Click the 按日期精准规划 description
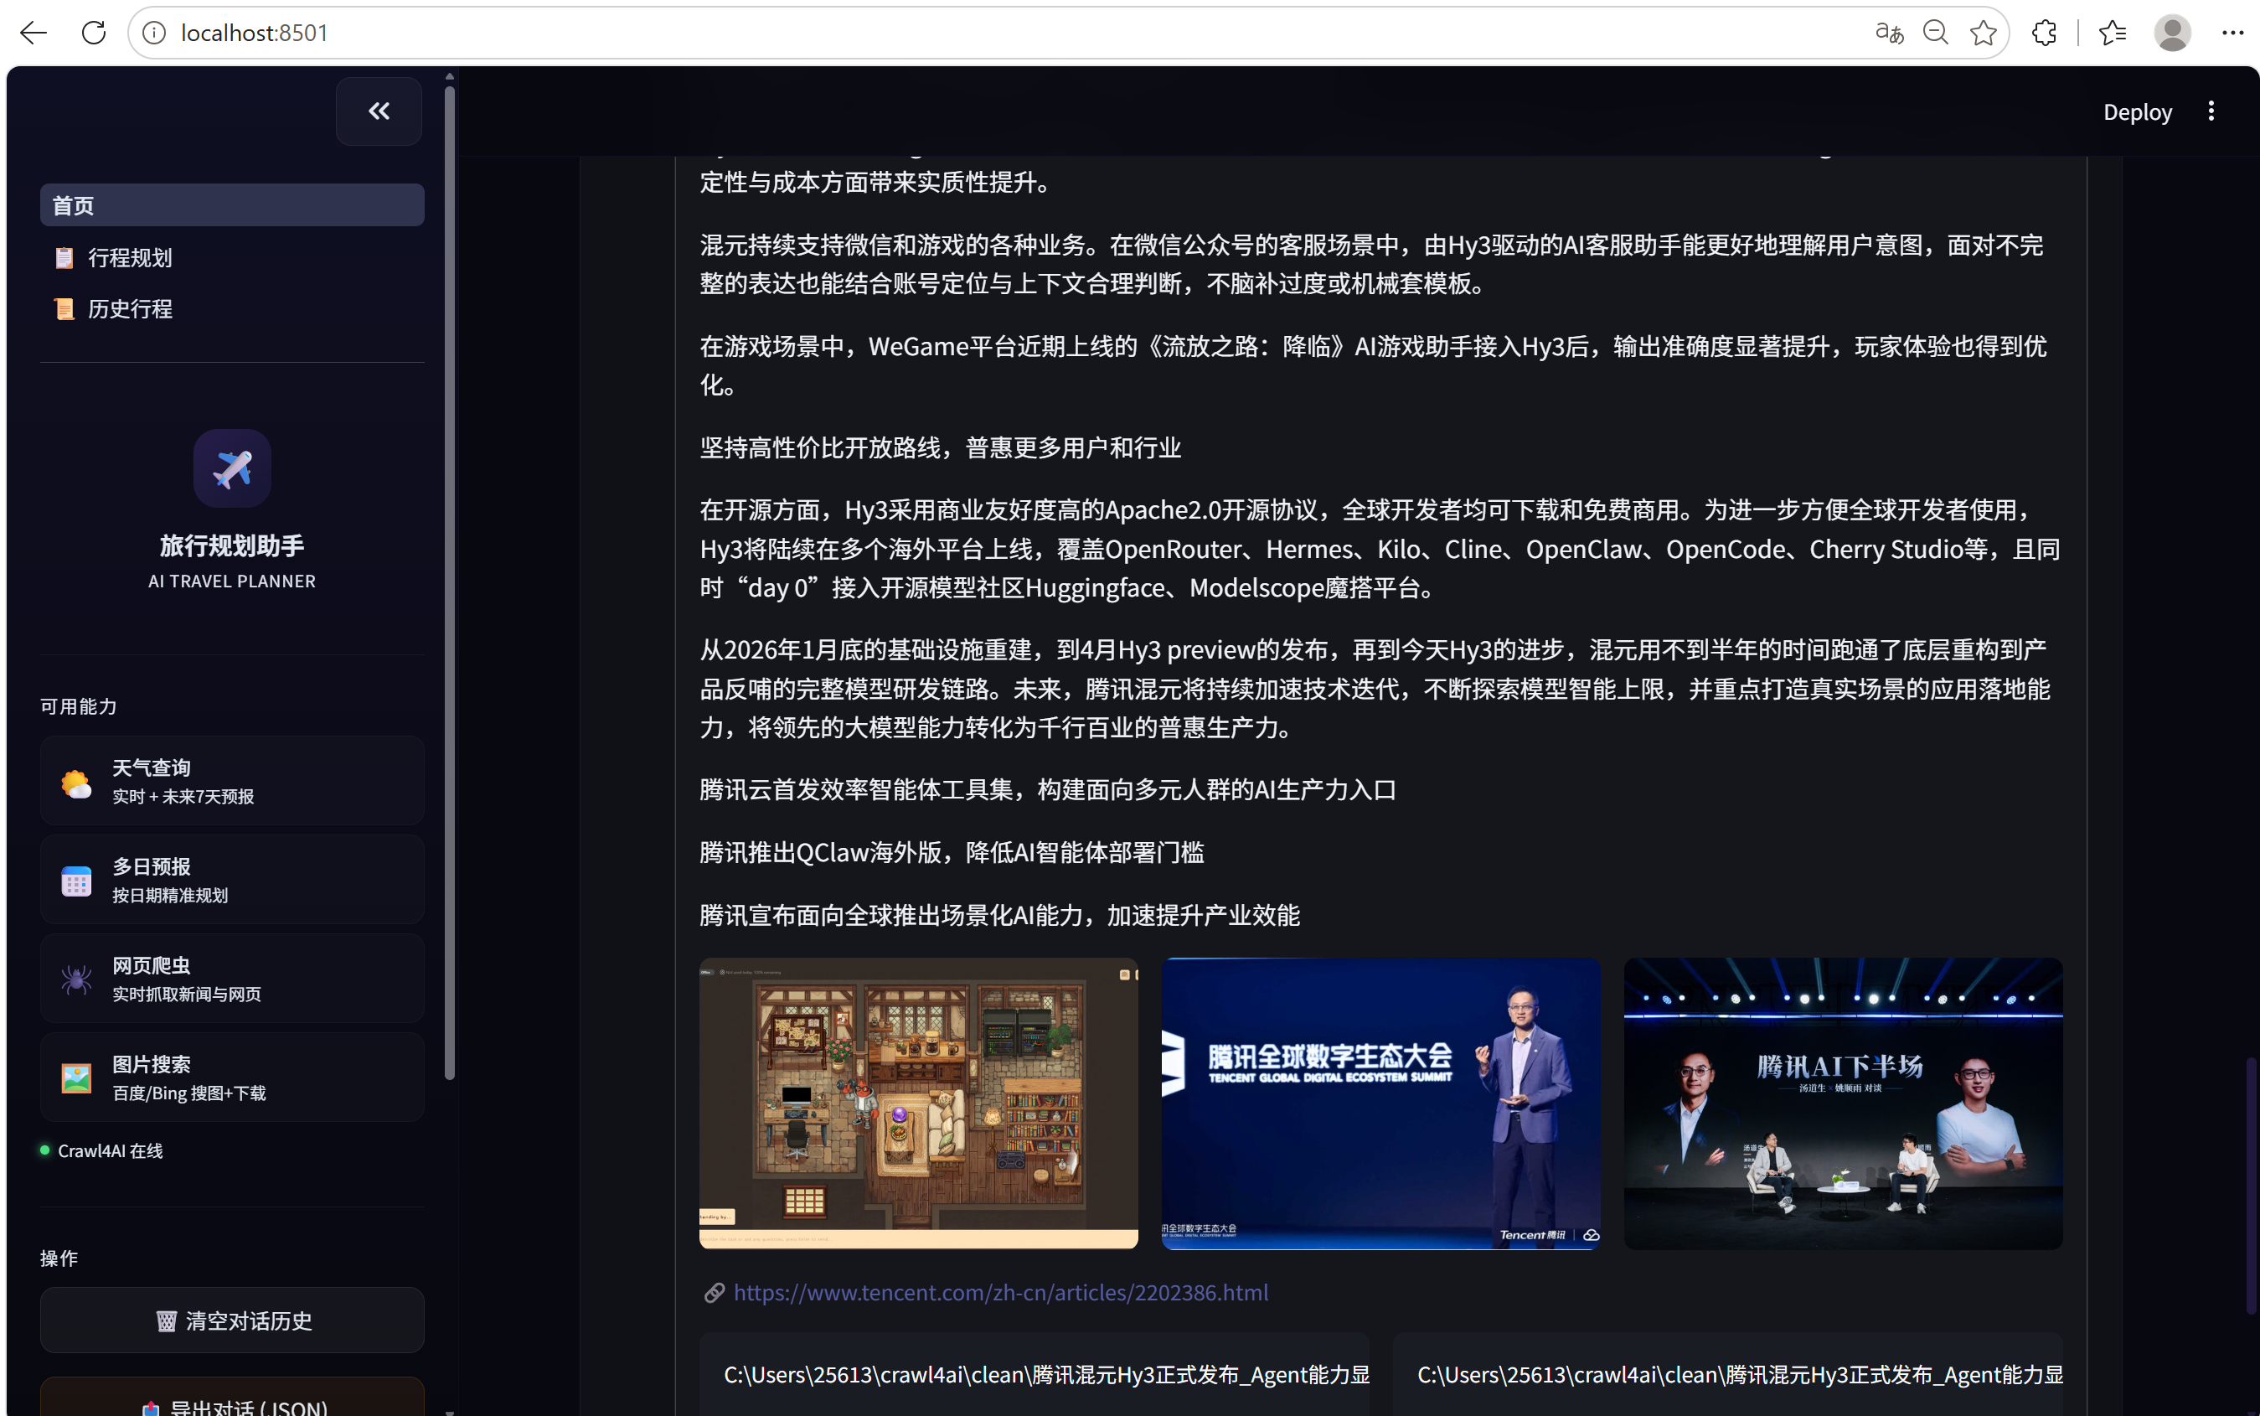This screenshot has height=1416, width=2260. 170,896
